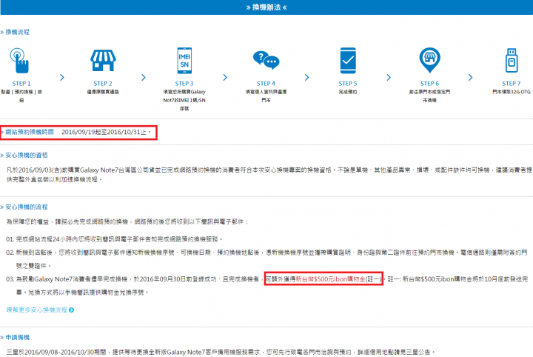The height and width of the screenshot is (357, 533).
Task: Click the paragraph starting 凡於2016/09/03(含)前購買
Action: coord(269,174)
